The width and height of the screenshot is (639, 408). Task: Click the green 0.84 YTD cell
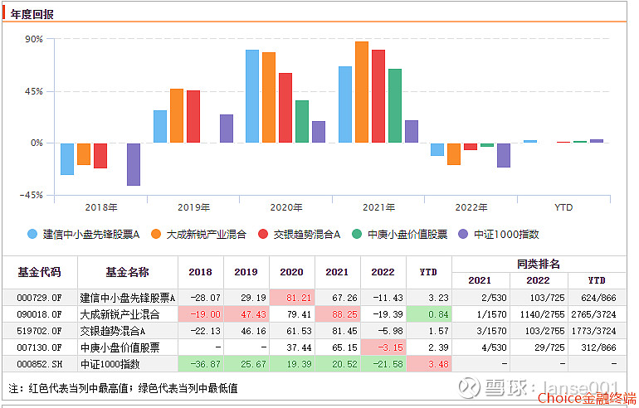[x=429, y=314]
